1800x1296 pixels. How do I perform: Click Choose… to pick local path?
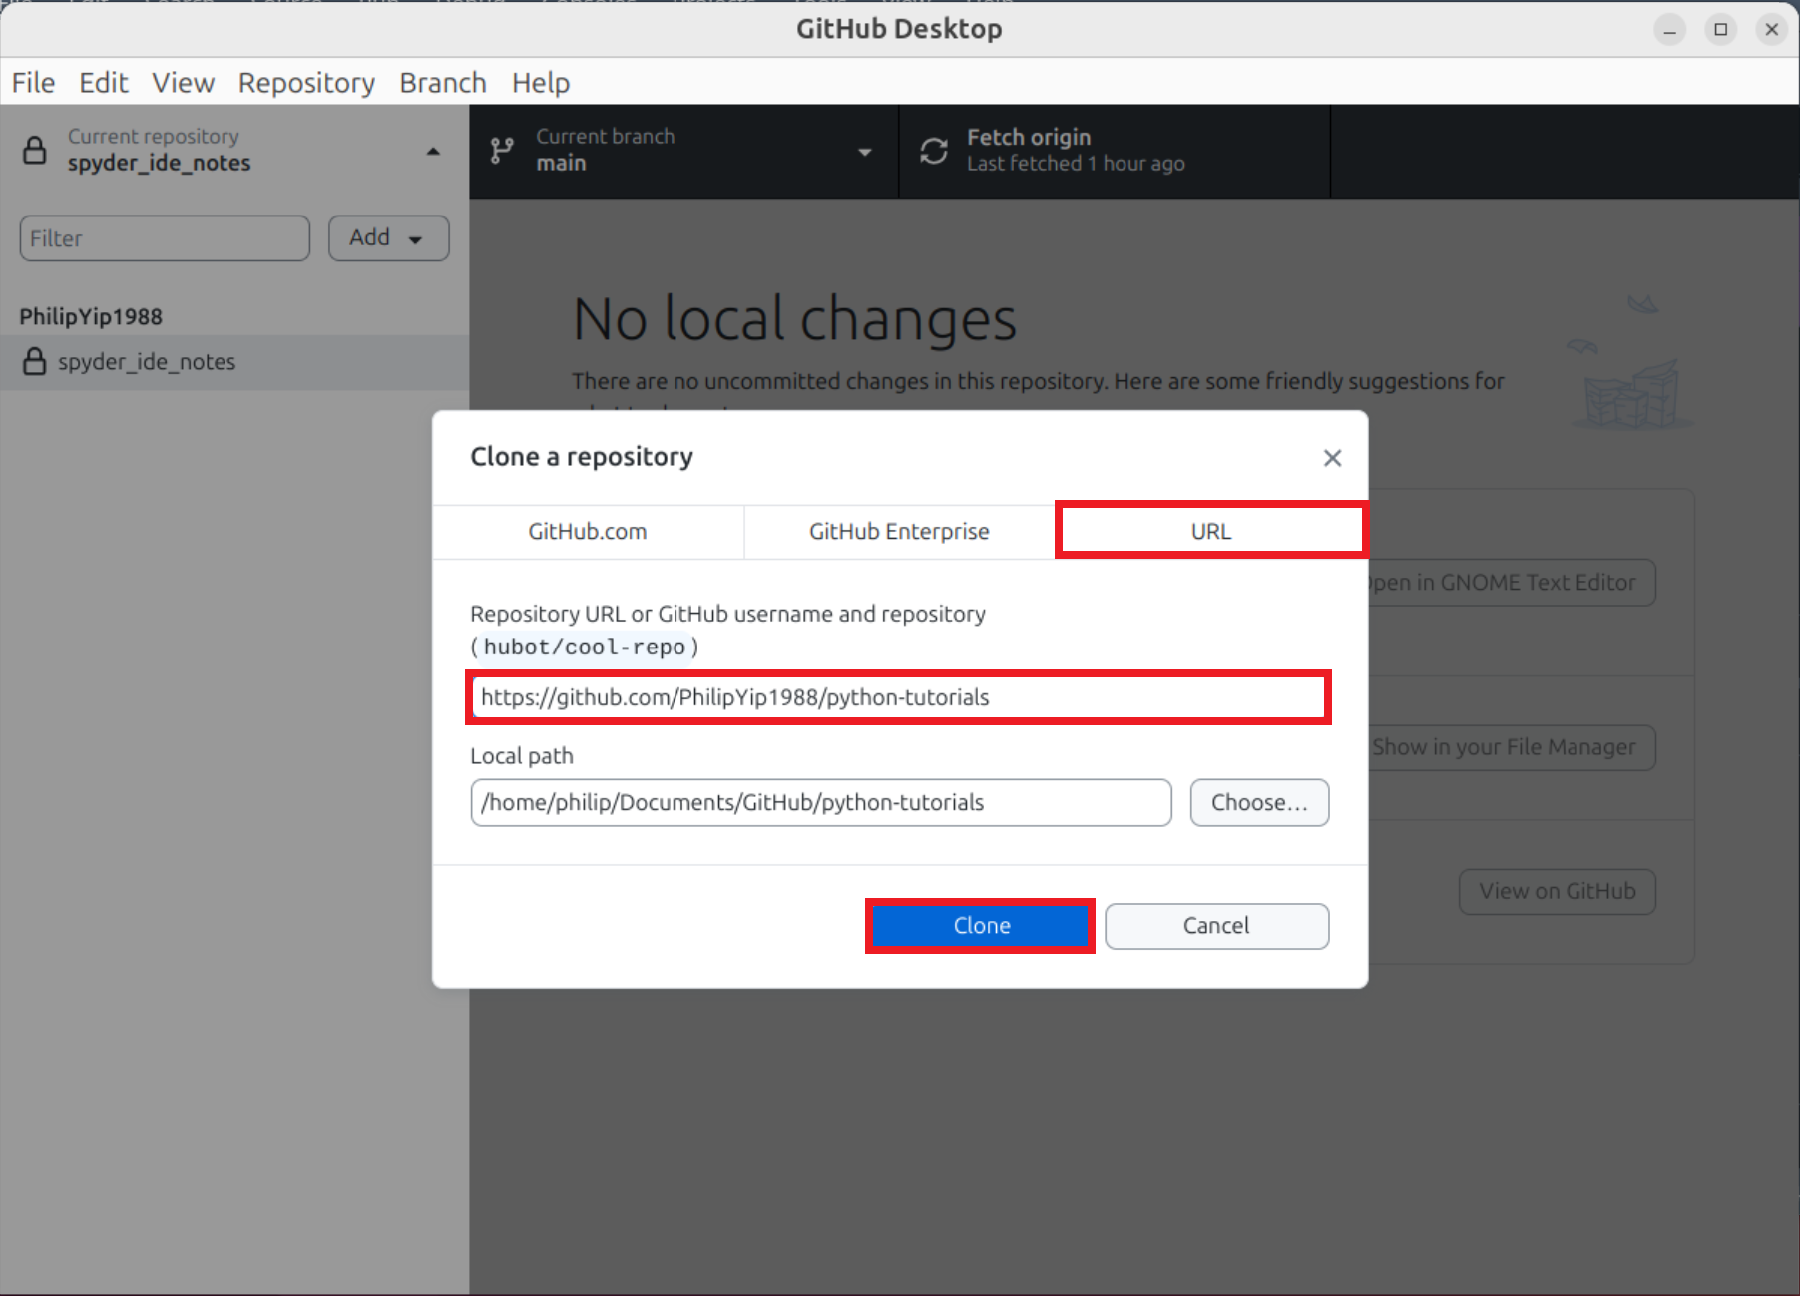pos(1258,803)
